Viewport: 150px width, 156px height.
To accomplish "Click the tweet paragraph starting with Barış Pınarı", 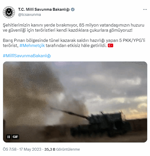I will pyautogui.click(x=74, y=43).
